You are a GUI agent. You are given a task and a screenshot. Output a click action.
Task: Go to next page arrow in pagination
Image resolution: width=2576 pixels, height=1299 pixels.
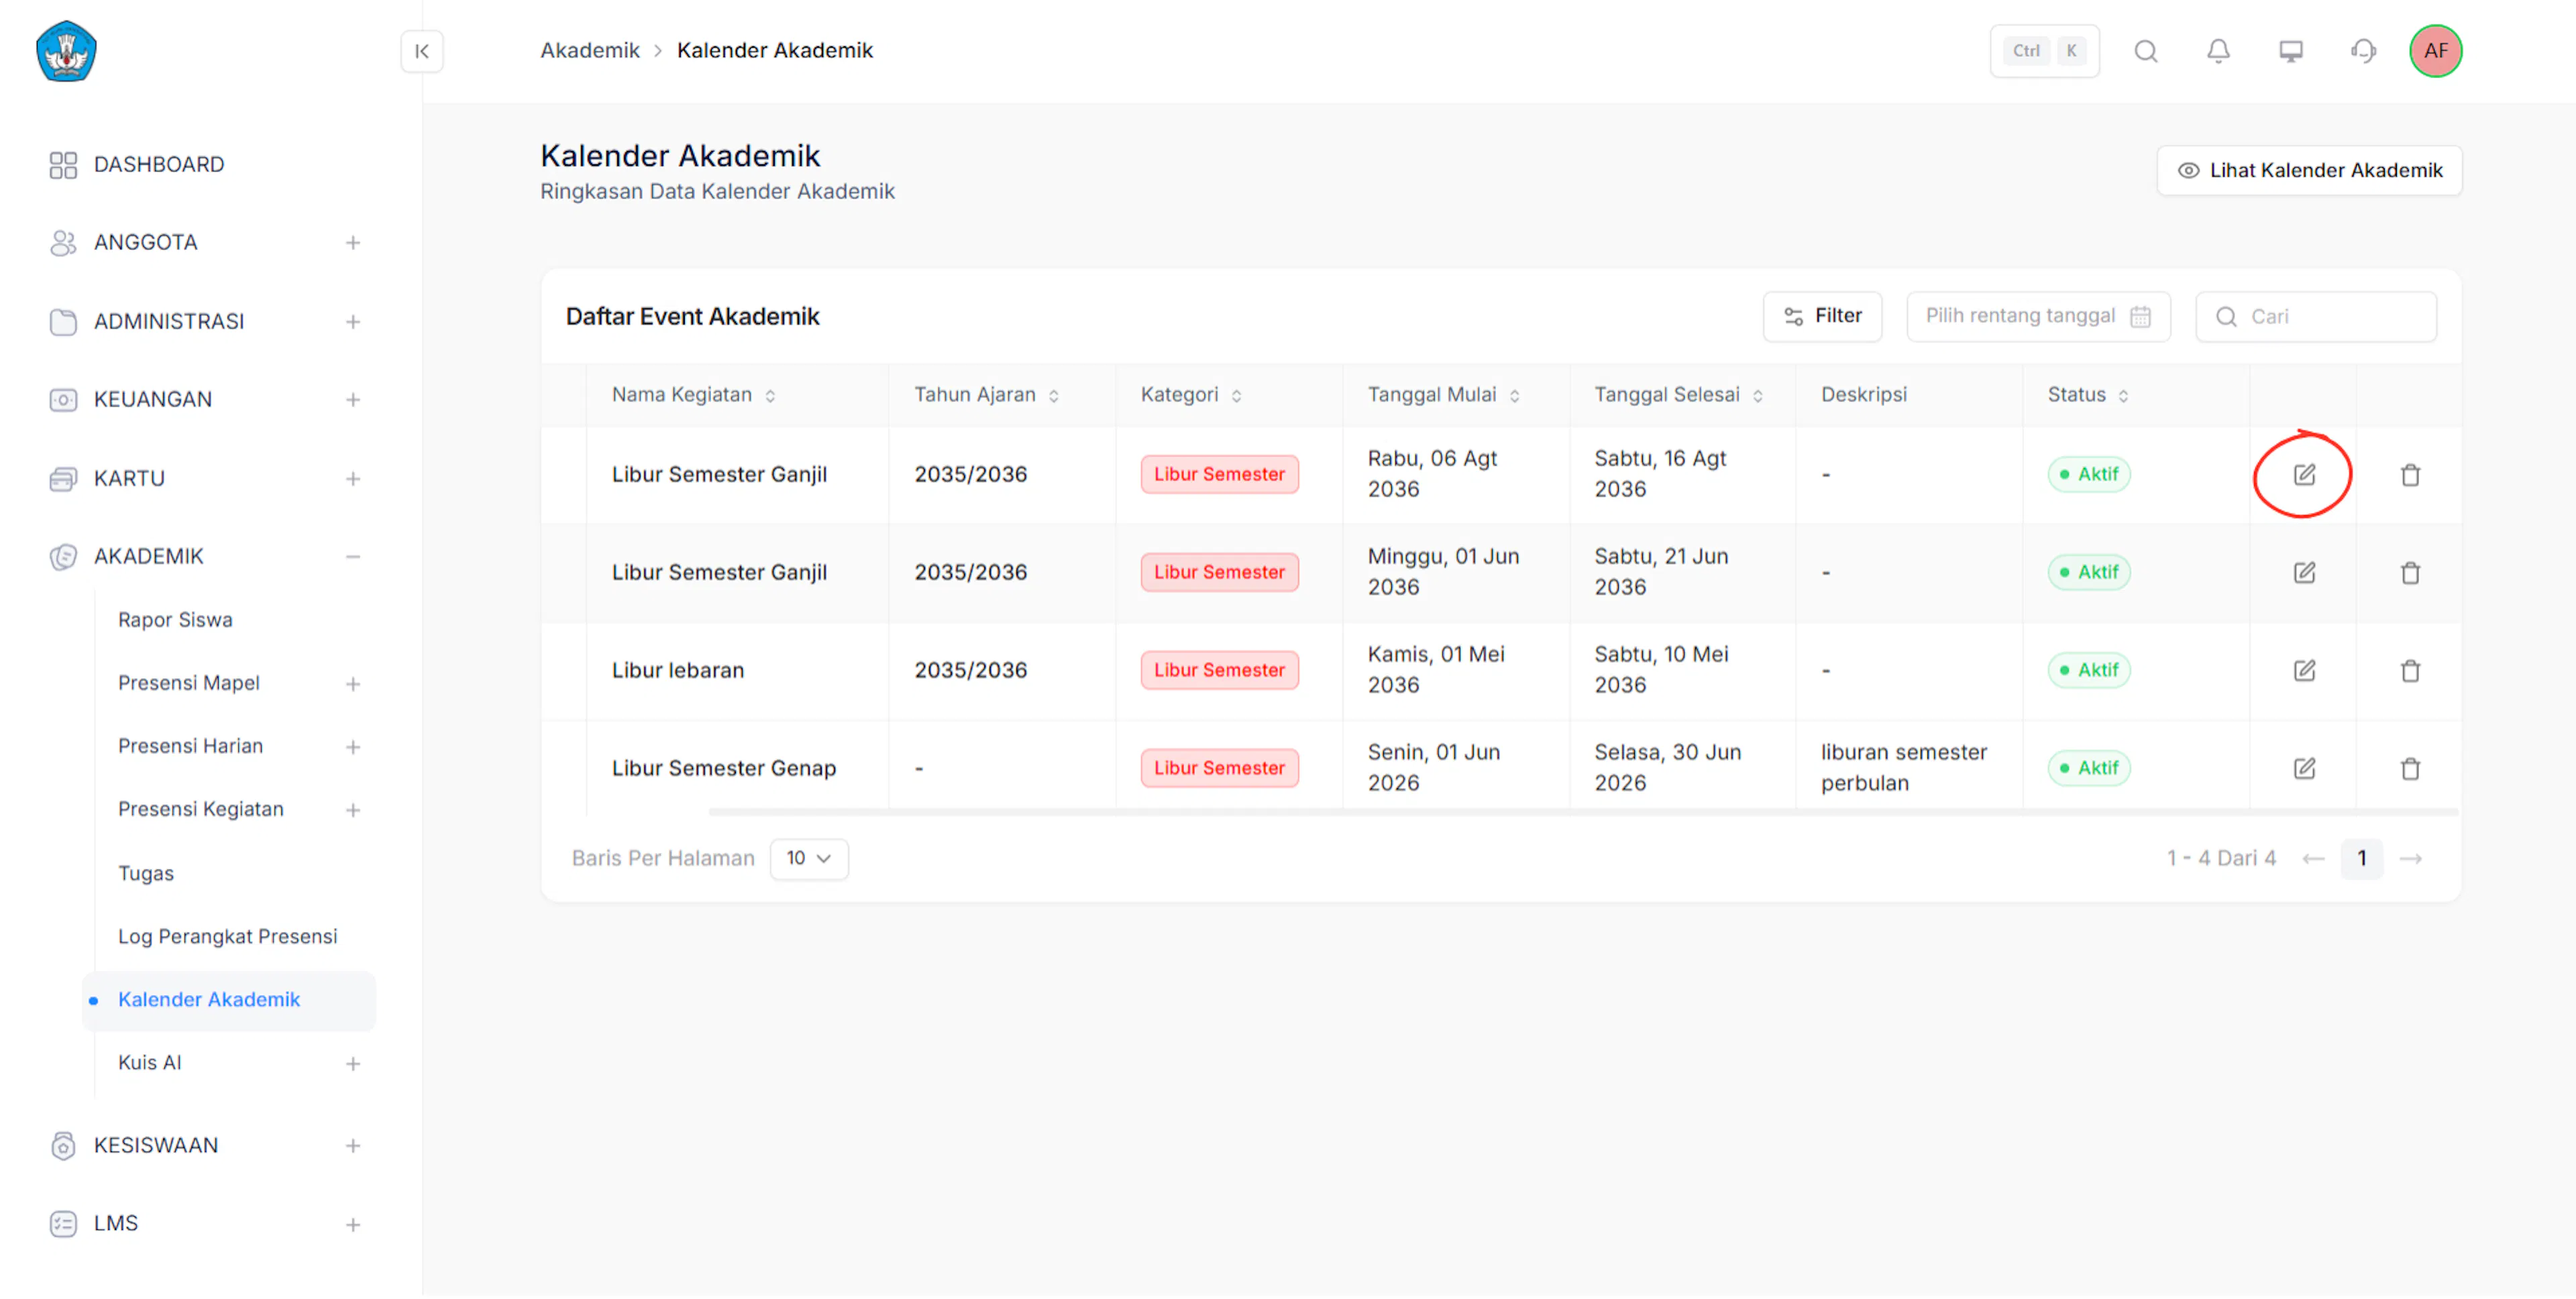click(x=2411, y=859)
